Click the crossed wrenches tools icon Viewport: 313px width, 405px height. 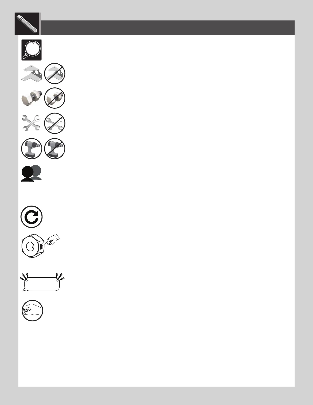pyautogui.click(x=32, y=123)
